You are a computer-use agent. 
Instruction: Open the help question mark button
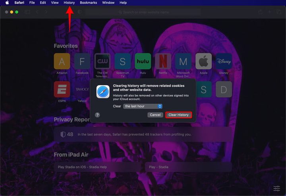97,115
